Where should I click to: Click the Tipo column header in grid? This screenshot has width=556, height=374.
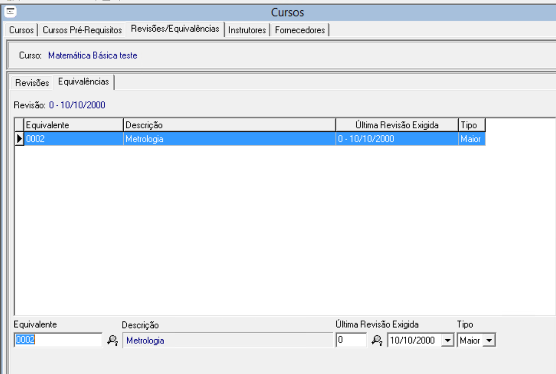click(x=471, y=125)
